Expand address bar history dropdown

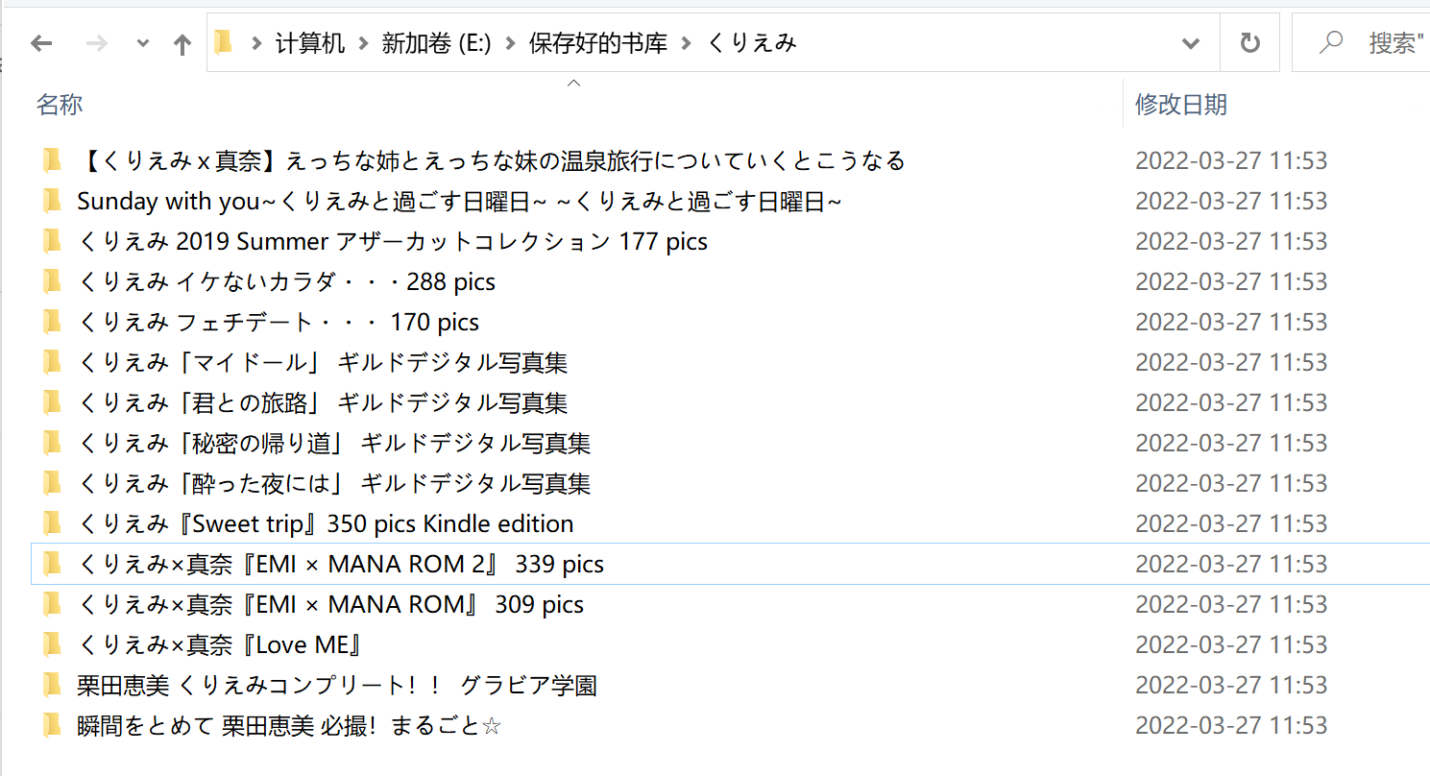pos(1191,43)
